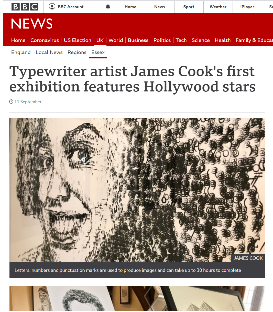Open the Science section
Image resolution: width=273 pixels, height=312 pixels.
coord(201,40)
